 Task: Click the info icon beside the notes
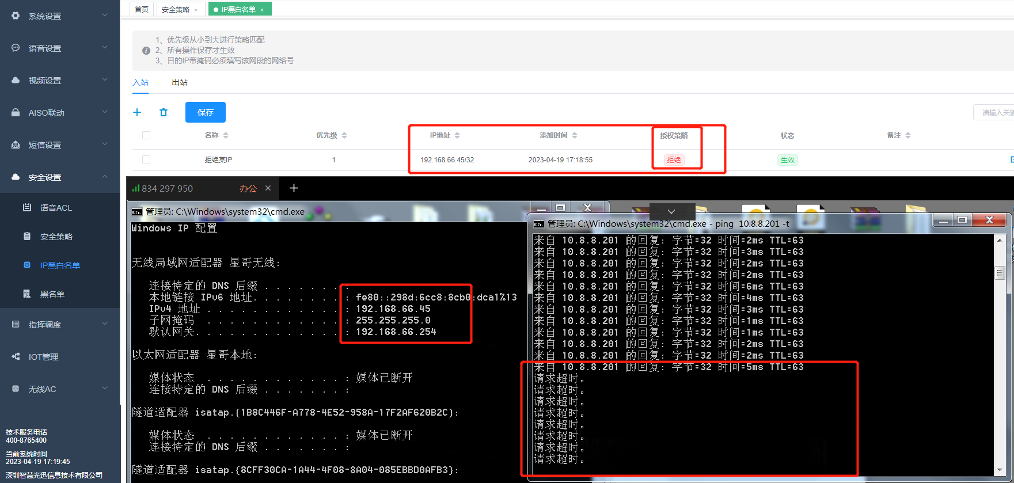[146, 51]
